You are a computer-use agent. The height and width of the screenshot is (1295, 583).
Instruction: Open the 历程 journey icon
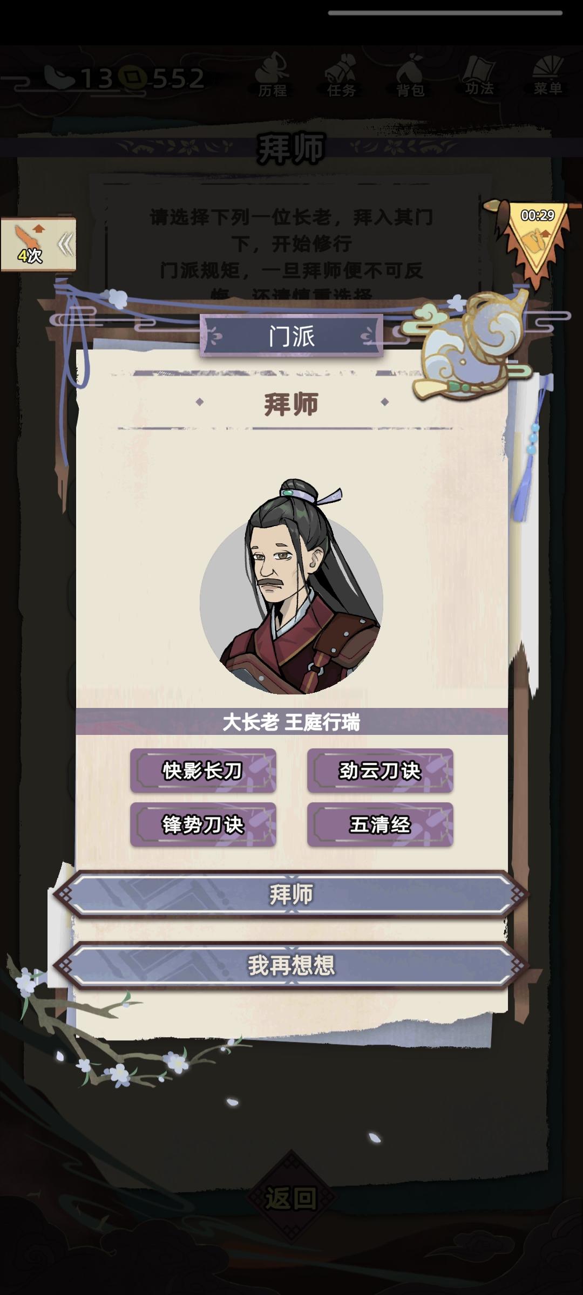click(x=272, y=75)
